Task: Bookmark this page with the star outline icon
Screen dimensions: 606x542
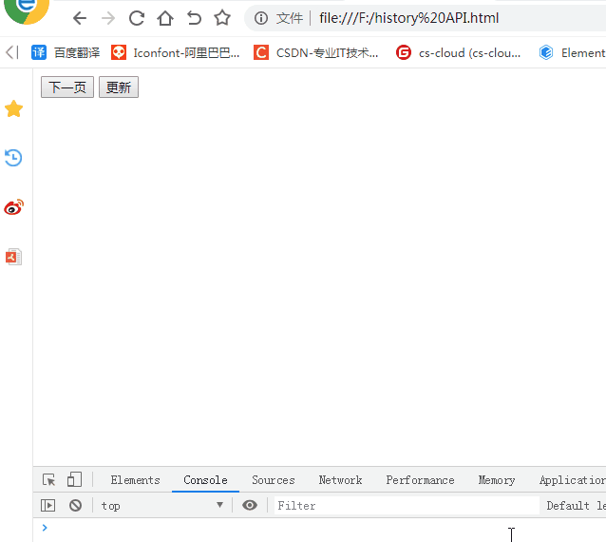Action: pos(222,18)
